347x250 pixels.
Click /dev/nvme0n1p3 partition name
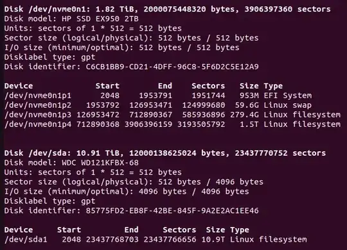pos(38,115)
